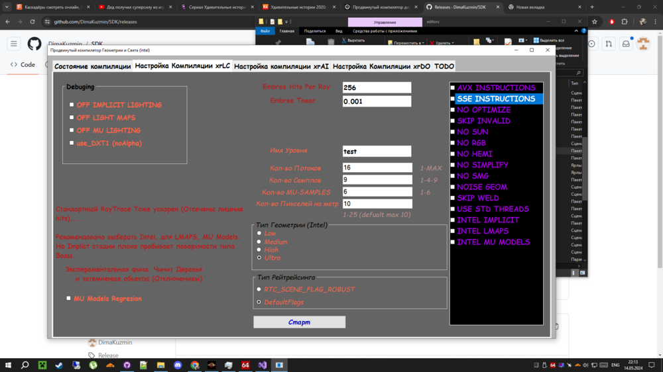
Task: Open the Code tab on GitHub
Action: [x=23, y=65]
